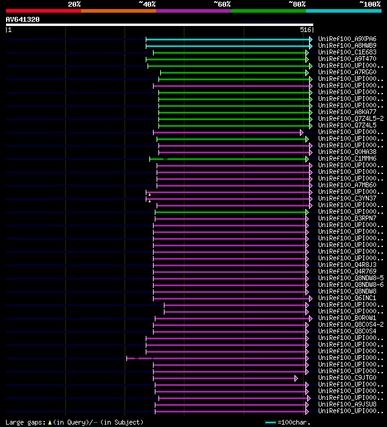Click the UniRef100_C9JTG0 label
The height and width of the screenshot is (427, 387).
347,377
